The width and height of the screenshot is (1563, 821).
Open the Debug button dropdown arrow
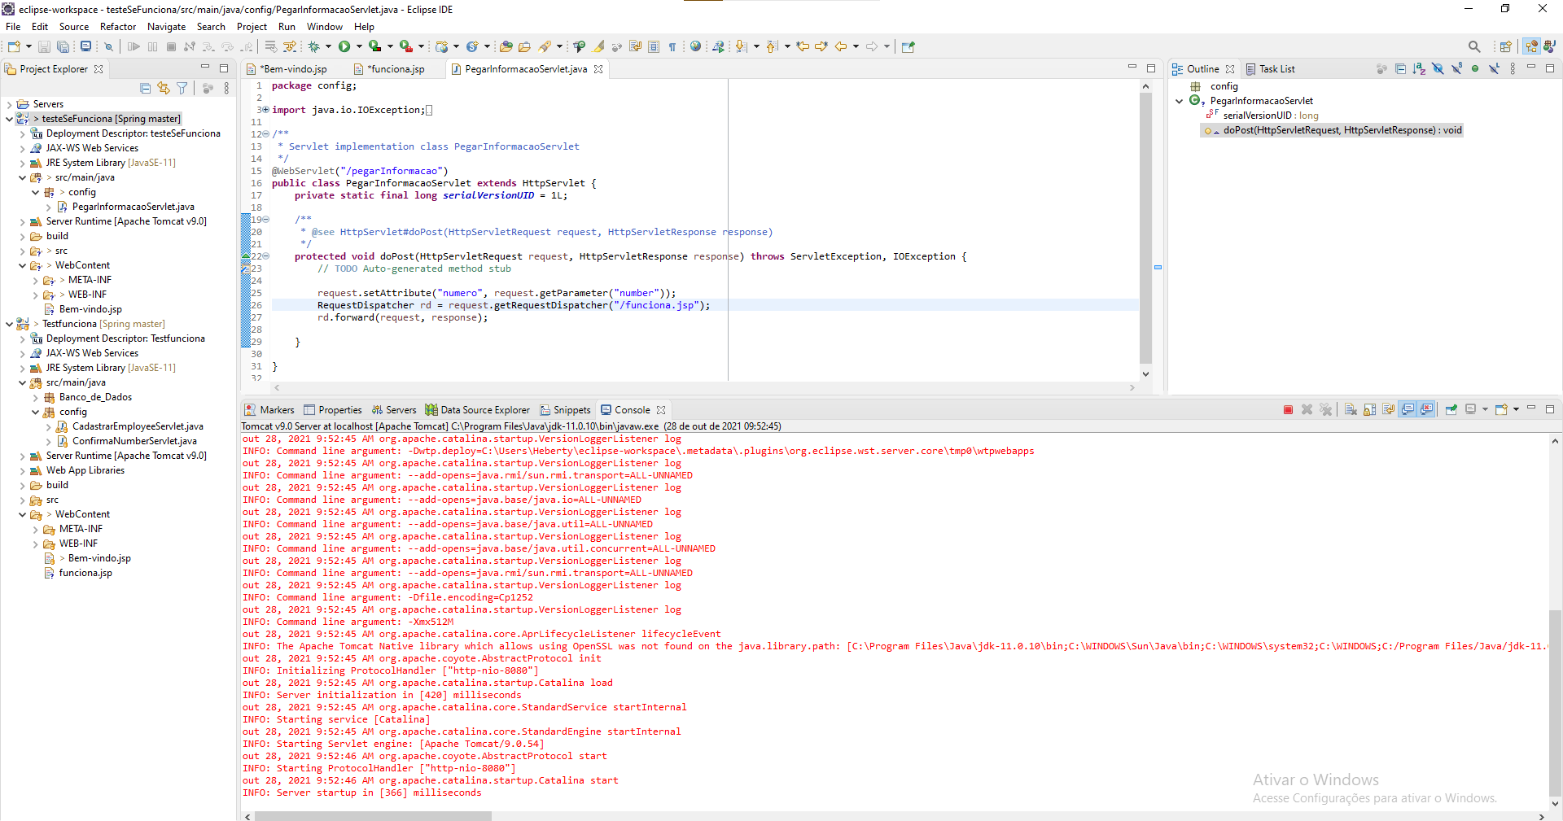click(x=328, y=46)
